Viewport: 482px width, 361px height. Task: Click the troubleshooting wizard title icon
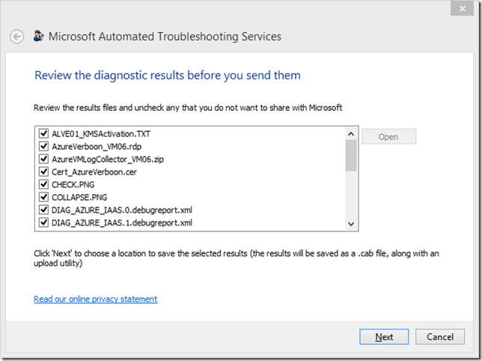[39, 36]
